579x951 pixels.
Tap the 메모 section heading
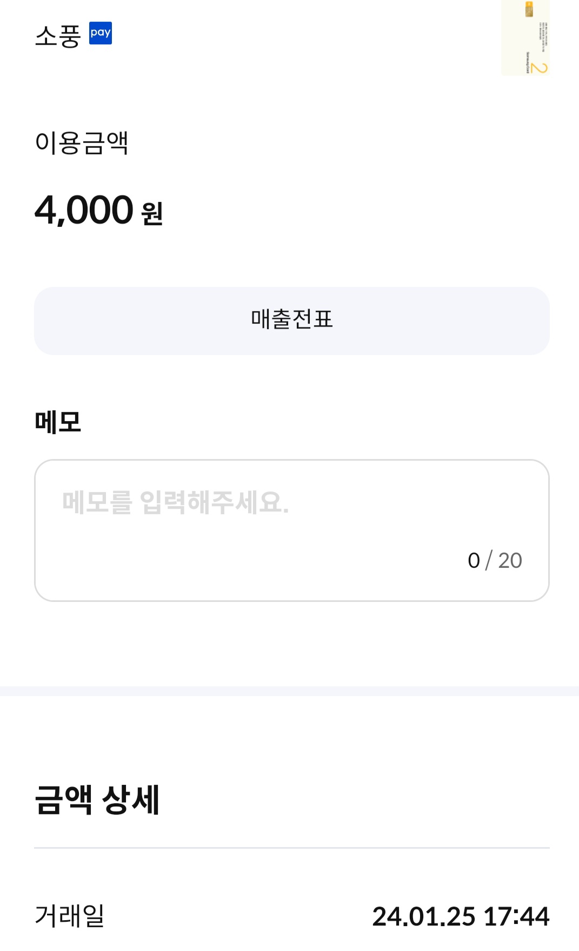[x=58, y=422]
